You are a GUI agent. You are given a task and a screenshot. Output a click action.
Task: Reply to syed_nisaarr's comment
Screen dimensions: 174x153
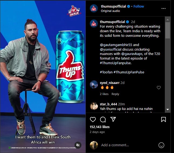tap(115, 94)
